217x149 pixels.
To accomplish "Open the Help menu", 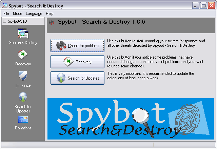I will (x=50, y=14).
